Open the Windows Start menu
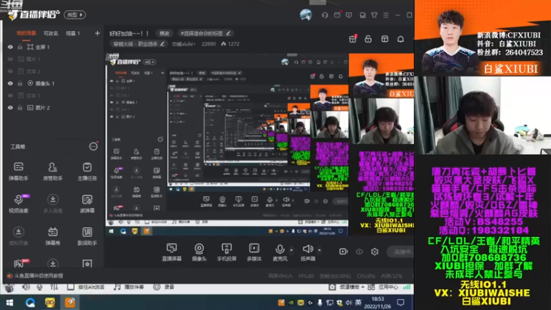 pyautogui.click(x=10, y=302)
